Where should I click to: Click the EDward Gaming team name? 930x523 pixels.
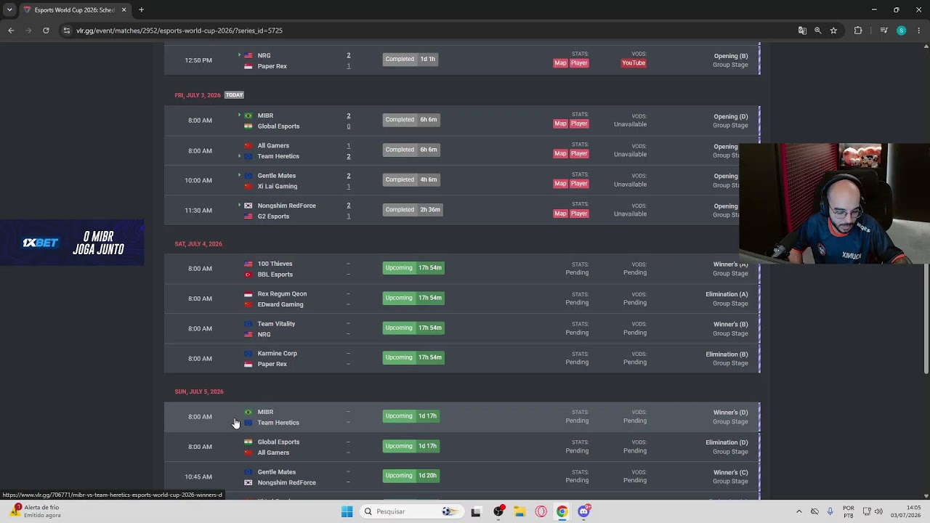click(x=280, y=304)
